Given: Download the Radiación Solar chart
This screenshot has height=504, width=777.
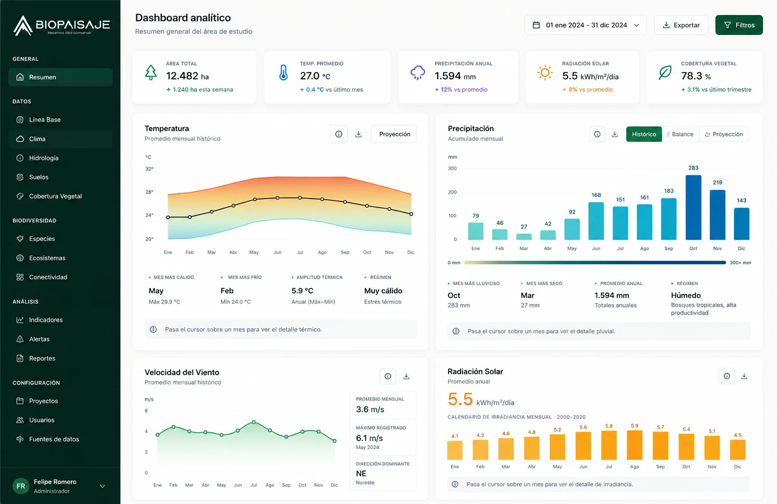Looking at the screenshot, I should pos(744,376).
